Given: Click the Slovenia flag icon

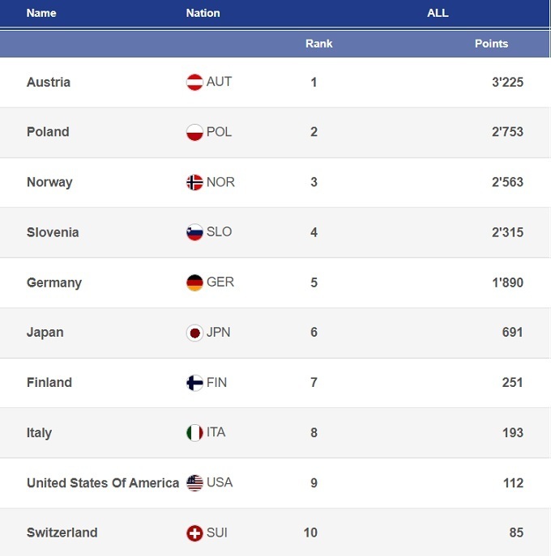Looking at the screenshot, I should [194, 233].
